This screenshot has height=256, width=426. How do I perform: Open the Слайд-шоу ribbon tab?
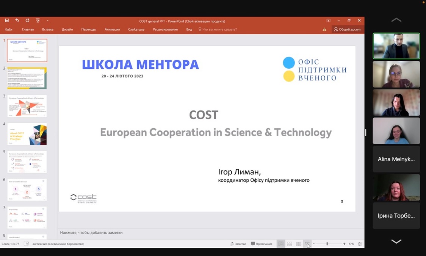click(136, 29)
